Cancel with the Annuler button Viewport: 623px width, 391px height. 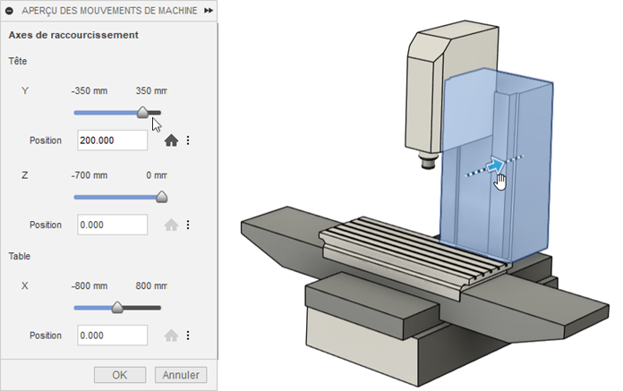click(181, 375)
